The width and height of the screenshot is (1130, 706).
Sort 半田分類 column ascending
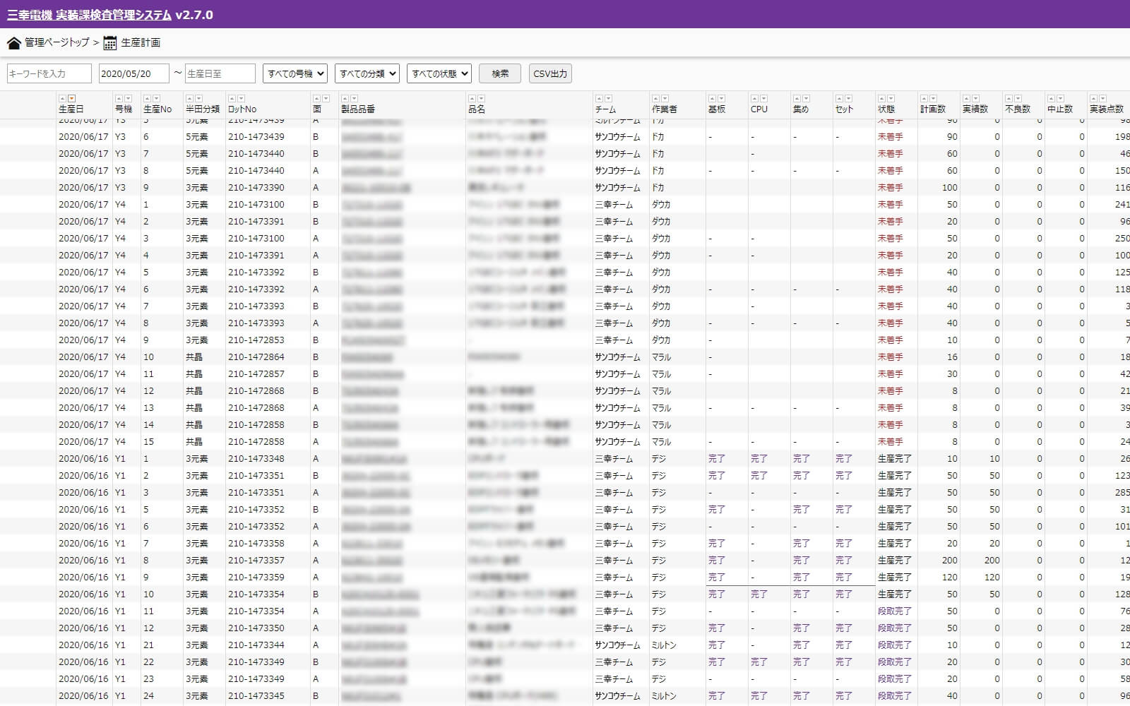point(189,99)
